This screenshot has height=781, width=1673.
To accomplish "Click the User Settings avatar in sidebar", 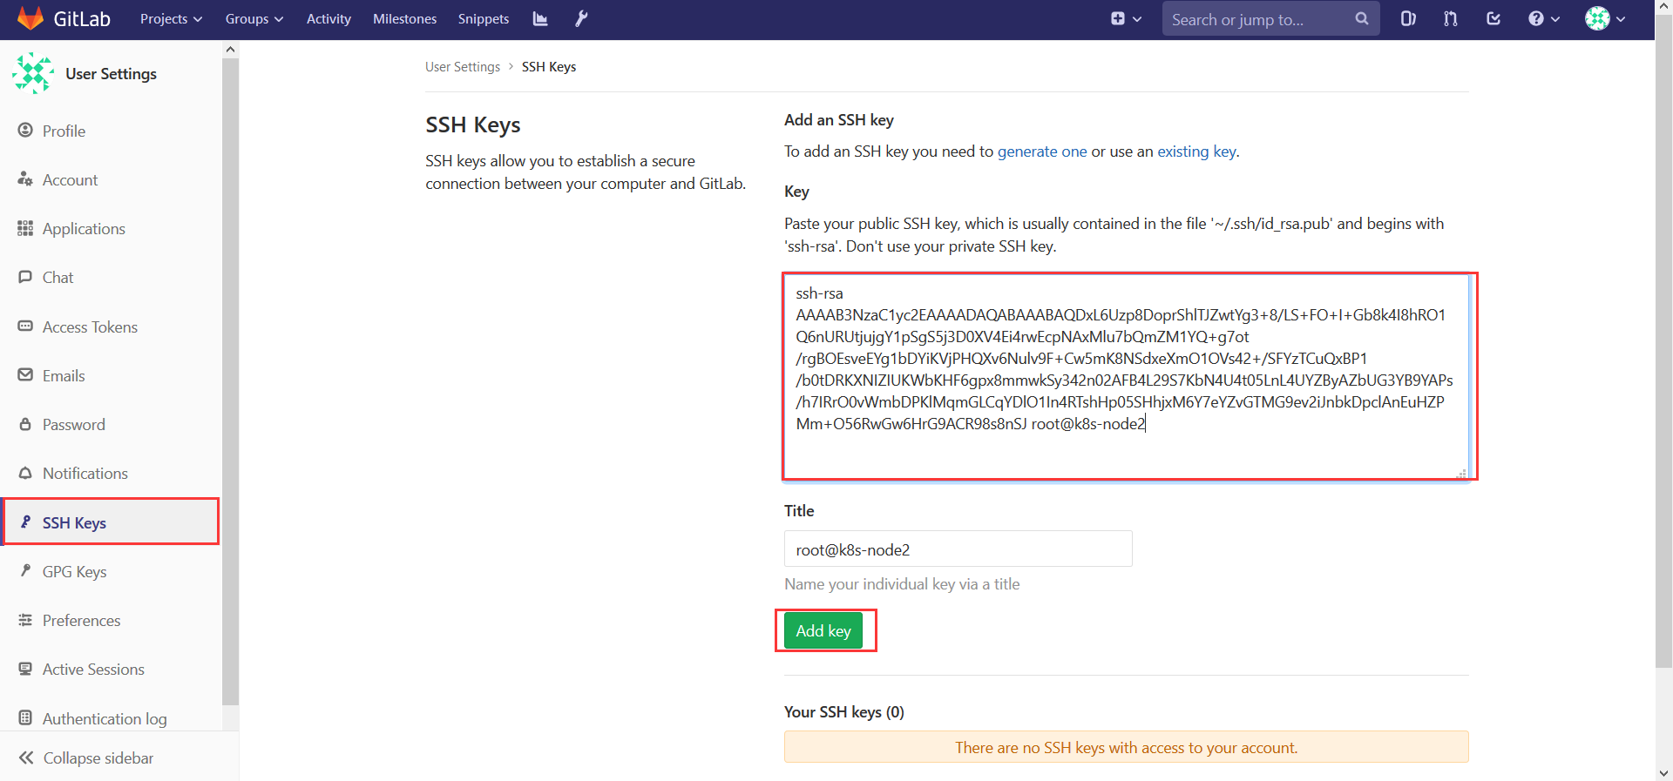I will tap(33, 73).
